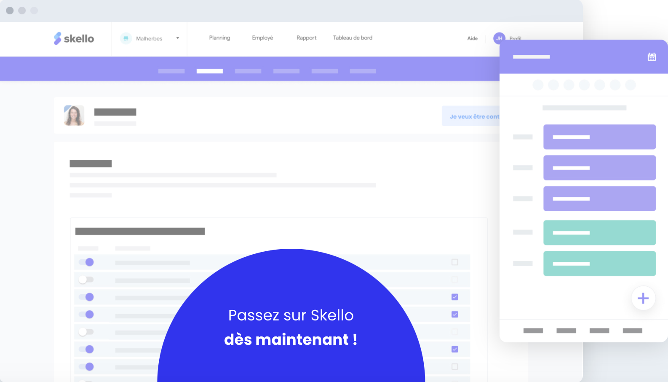This screenshot has height=382, width=668.
Task: Toggle the switch in the third list row
Action: point(86,297)
